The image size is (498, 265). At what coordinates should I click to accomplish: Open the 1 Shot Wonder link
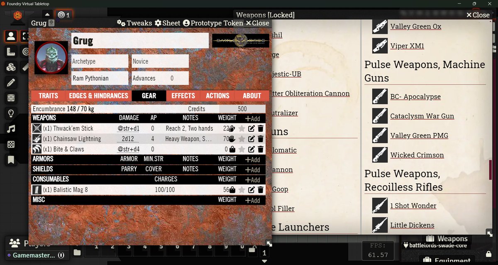click(413, 206)
